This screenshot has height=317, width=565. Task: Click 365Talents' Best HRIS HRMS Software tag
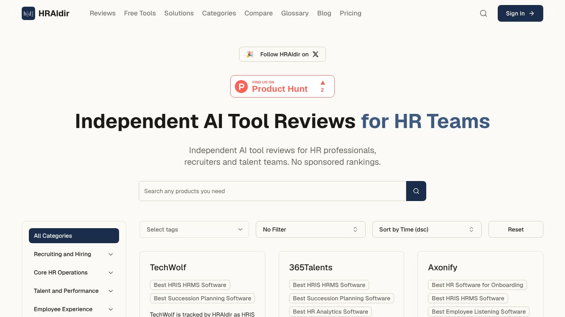[x=329, y=285]
